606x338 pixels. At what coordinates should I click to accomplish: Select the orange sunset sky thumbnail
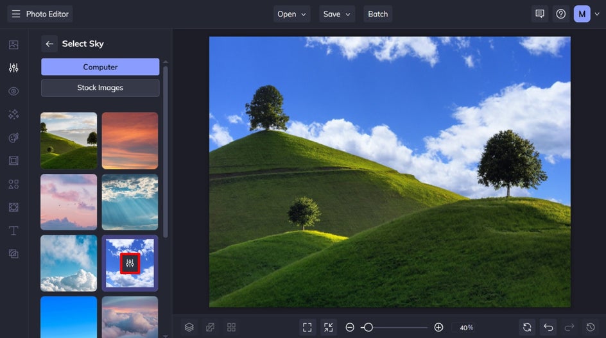pos(130,140)
